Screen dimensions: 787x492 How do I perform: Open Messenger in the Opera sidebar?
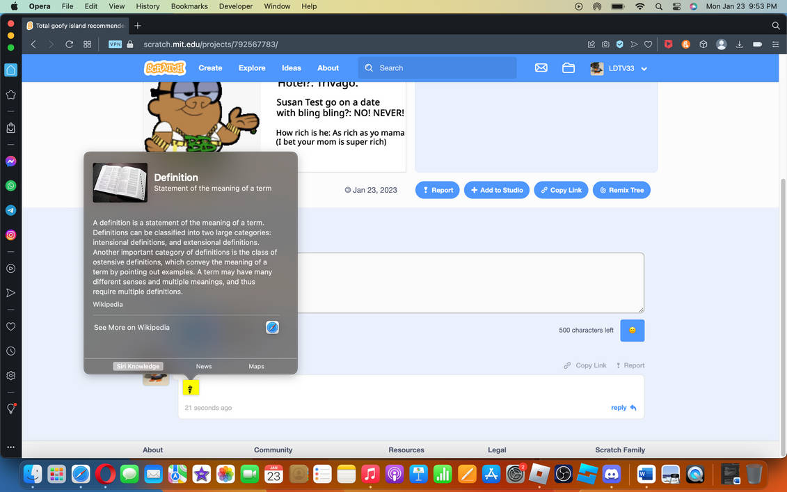click(x=10, y=161)
